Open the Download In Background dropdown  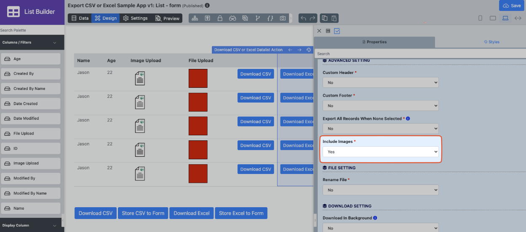pos(381,228)
